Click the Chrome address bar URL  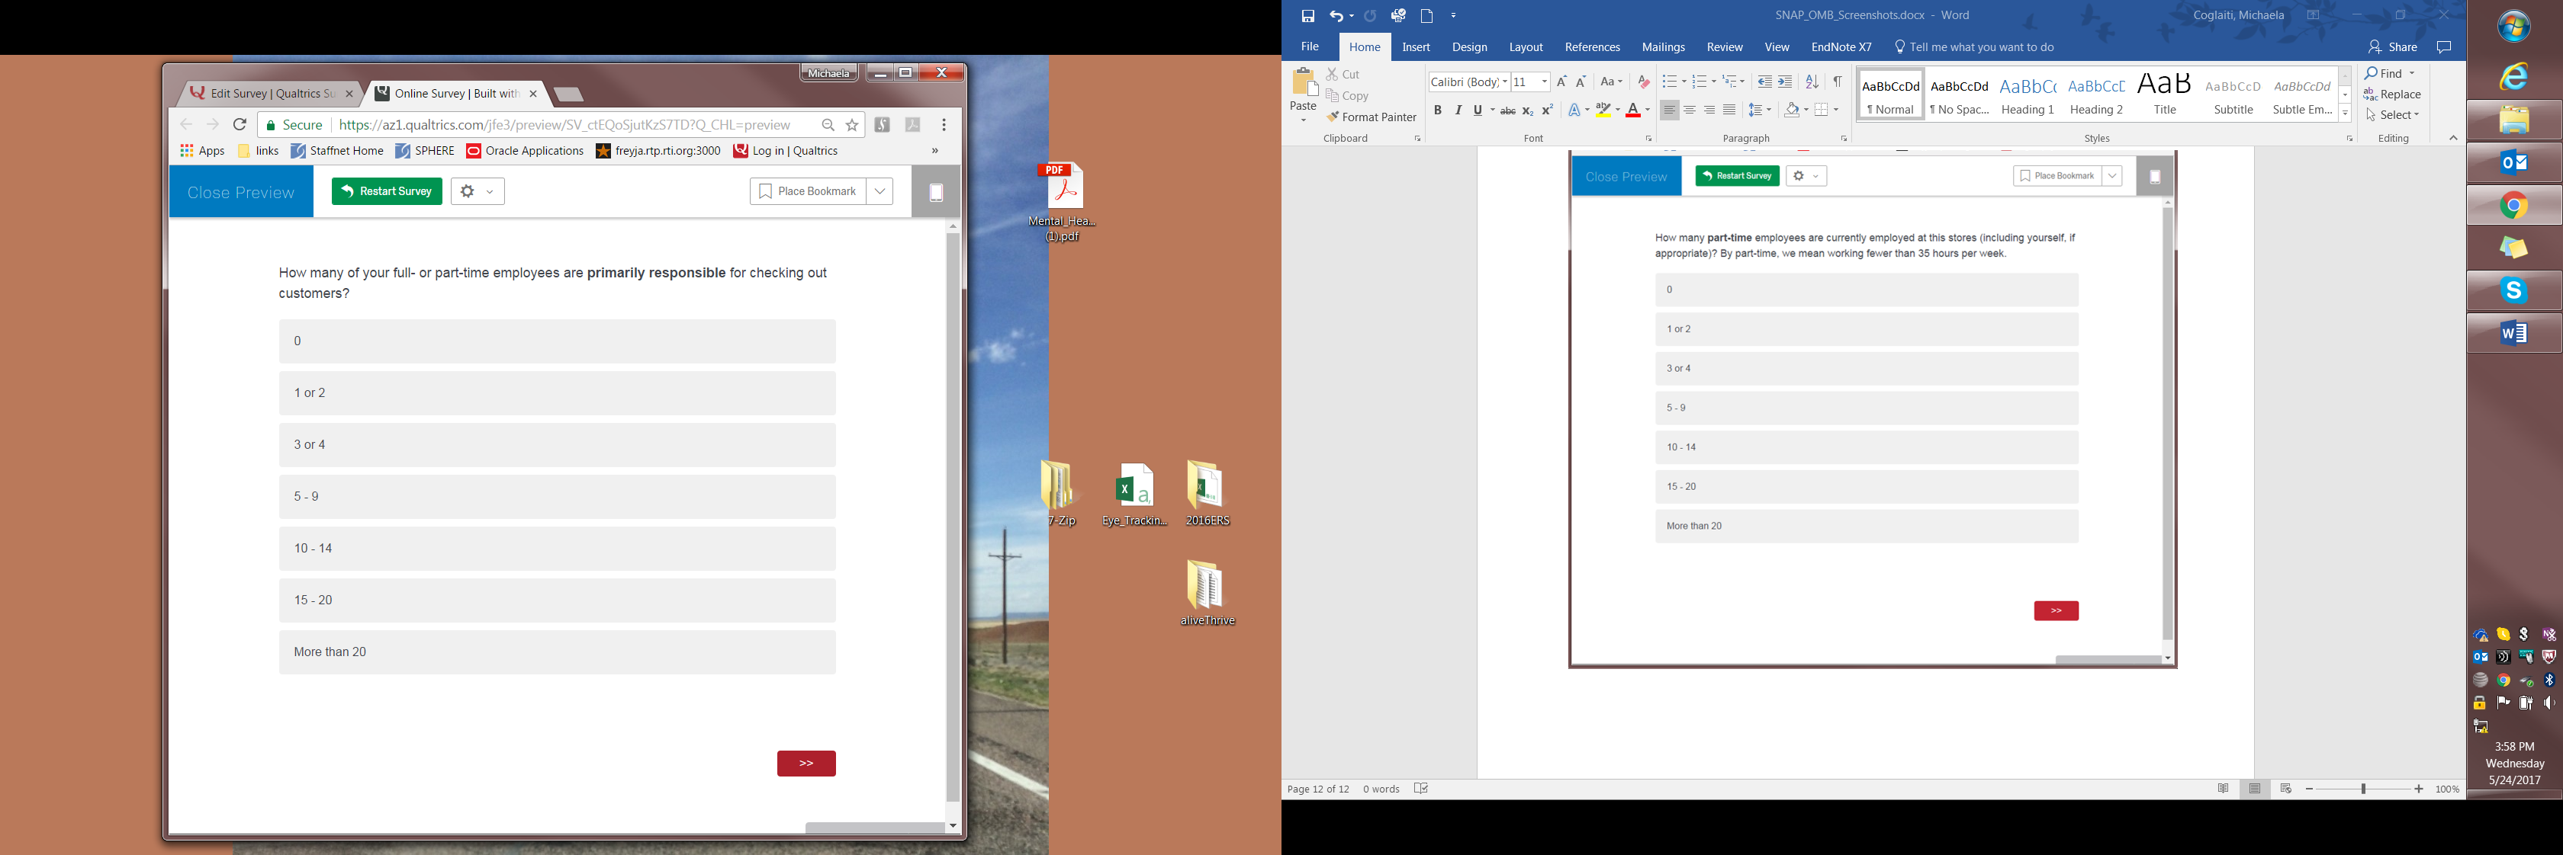[x=564, y=125]
